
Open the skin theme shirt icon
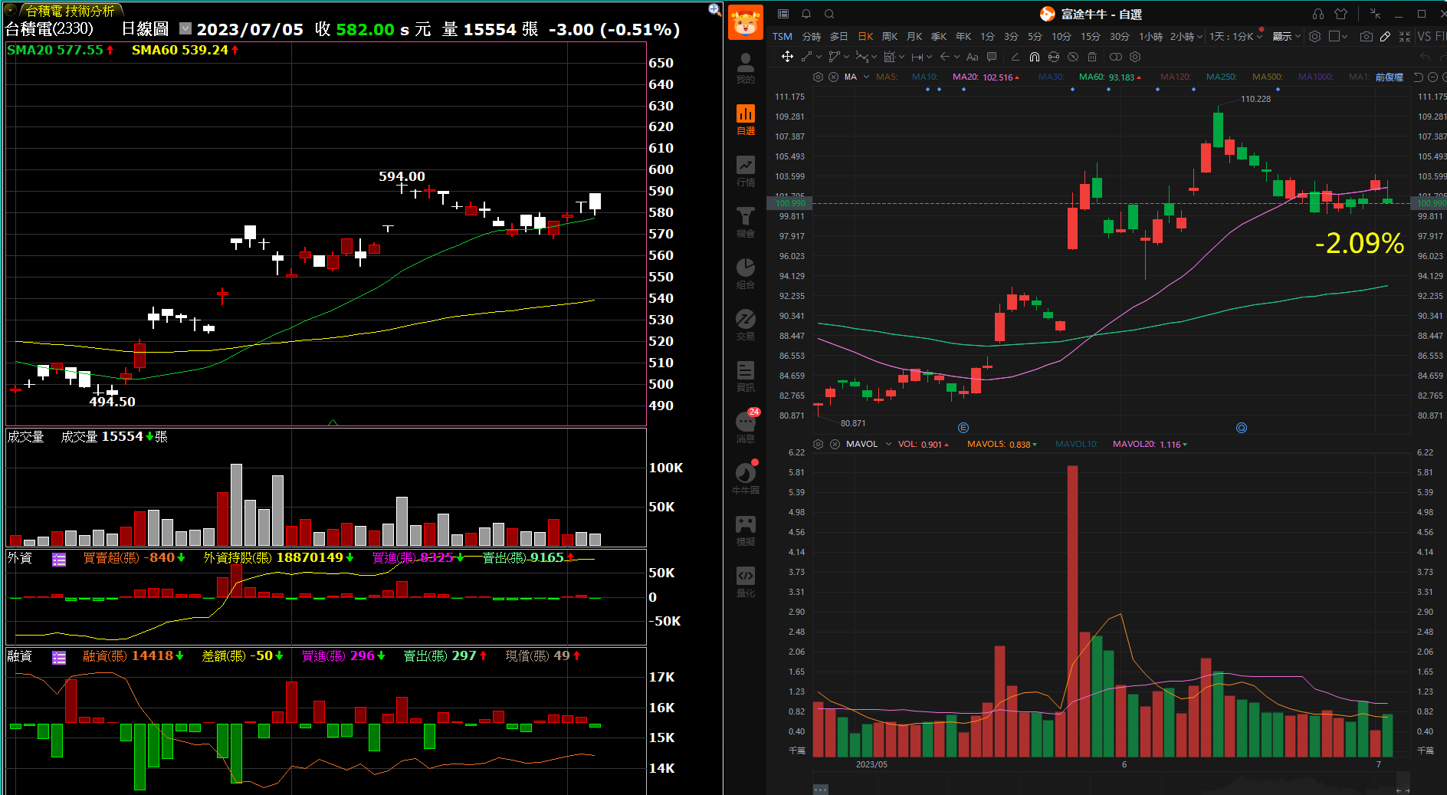1340,14
